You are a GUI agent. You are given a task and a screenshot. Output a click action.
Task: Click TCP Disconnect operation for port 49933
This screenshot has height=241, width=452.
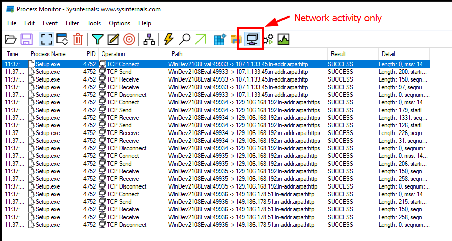click(x=127, y=95)
